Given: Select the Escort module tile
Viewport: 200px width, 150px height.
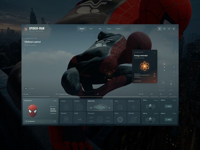Looking at the screenshot, I should 120,105.
